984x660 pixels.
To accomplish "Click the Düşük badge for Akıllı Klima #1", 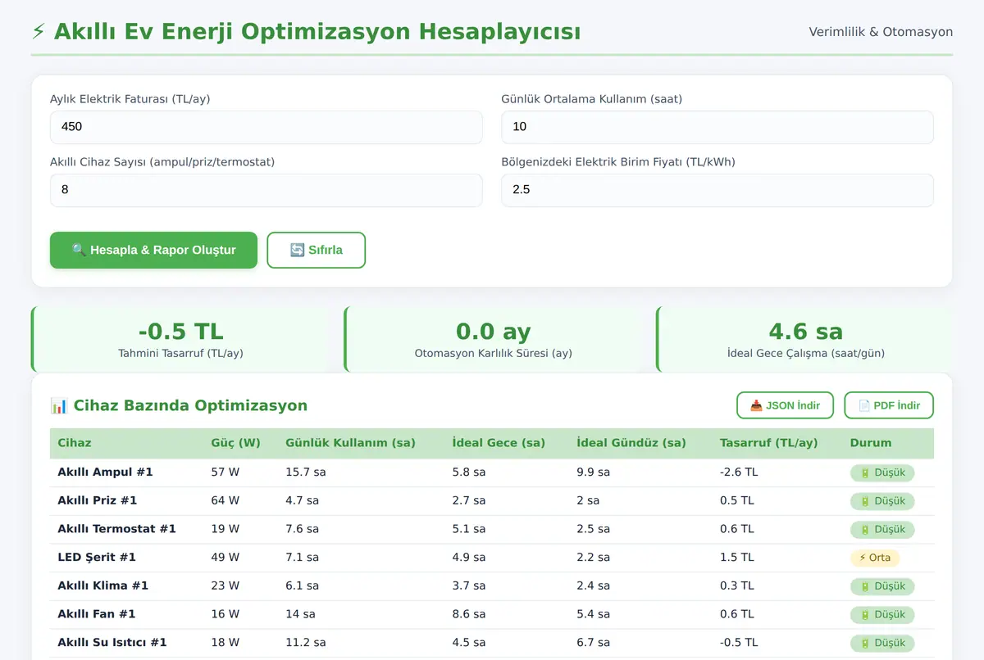I will 882,586.
